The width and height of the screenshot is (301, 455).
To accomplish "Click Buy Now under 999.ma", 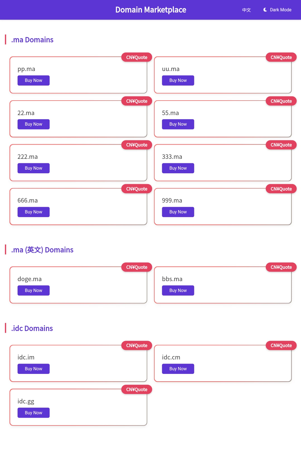I will pos(178,212).
